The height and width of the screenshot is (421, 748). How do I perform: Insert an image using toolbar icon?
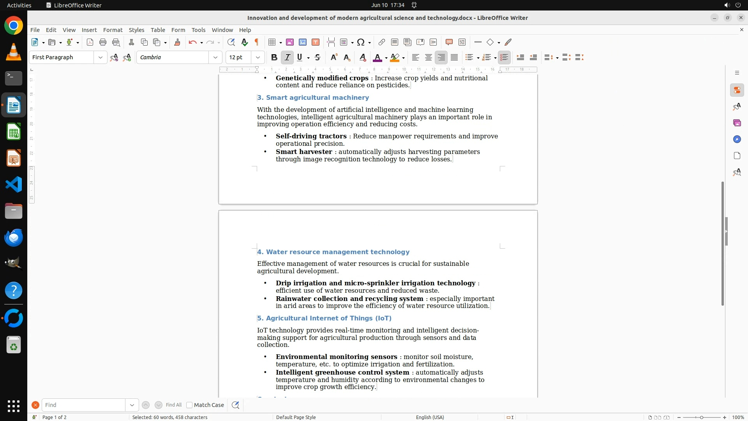click(290, 42)
